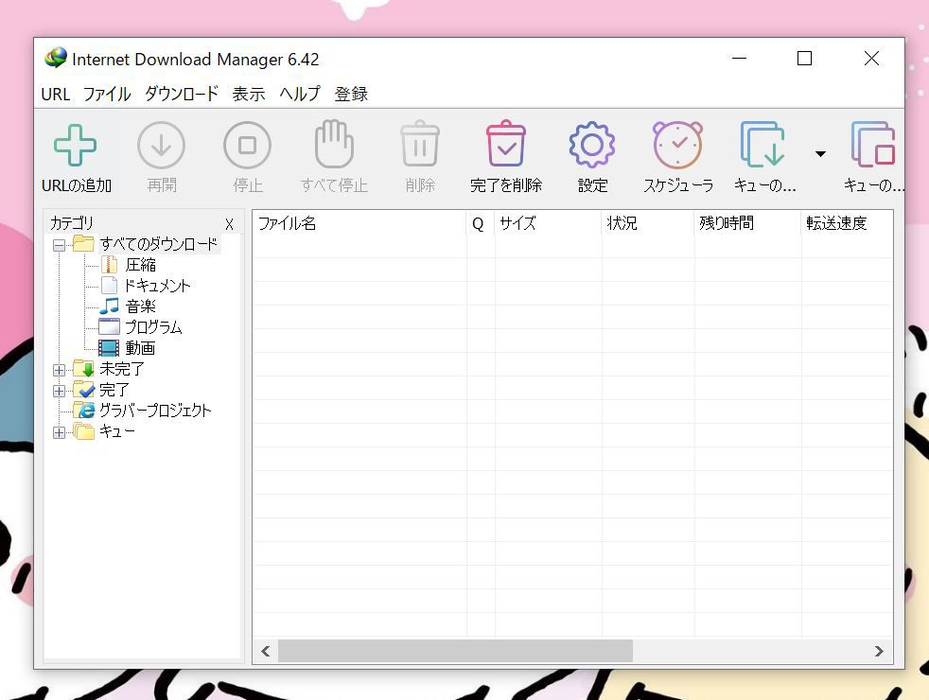Select the 動画 category
The height and width of the screenshot is (700, 929).
140,347
